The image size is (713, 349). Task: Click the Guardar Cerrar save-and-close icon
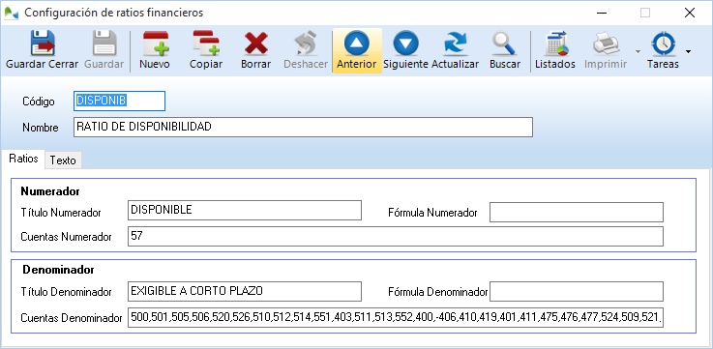[43, 44]
